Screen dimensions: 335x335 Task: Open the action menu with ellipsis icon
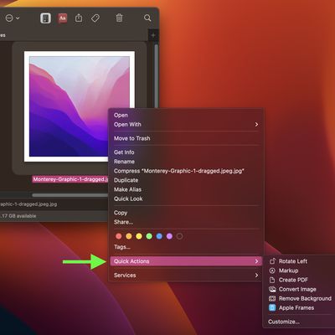[x=13, y=18]
